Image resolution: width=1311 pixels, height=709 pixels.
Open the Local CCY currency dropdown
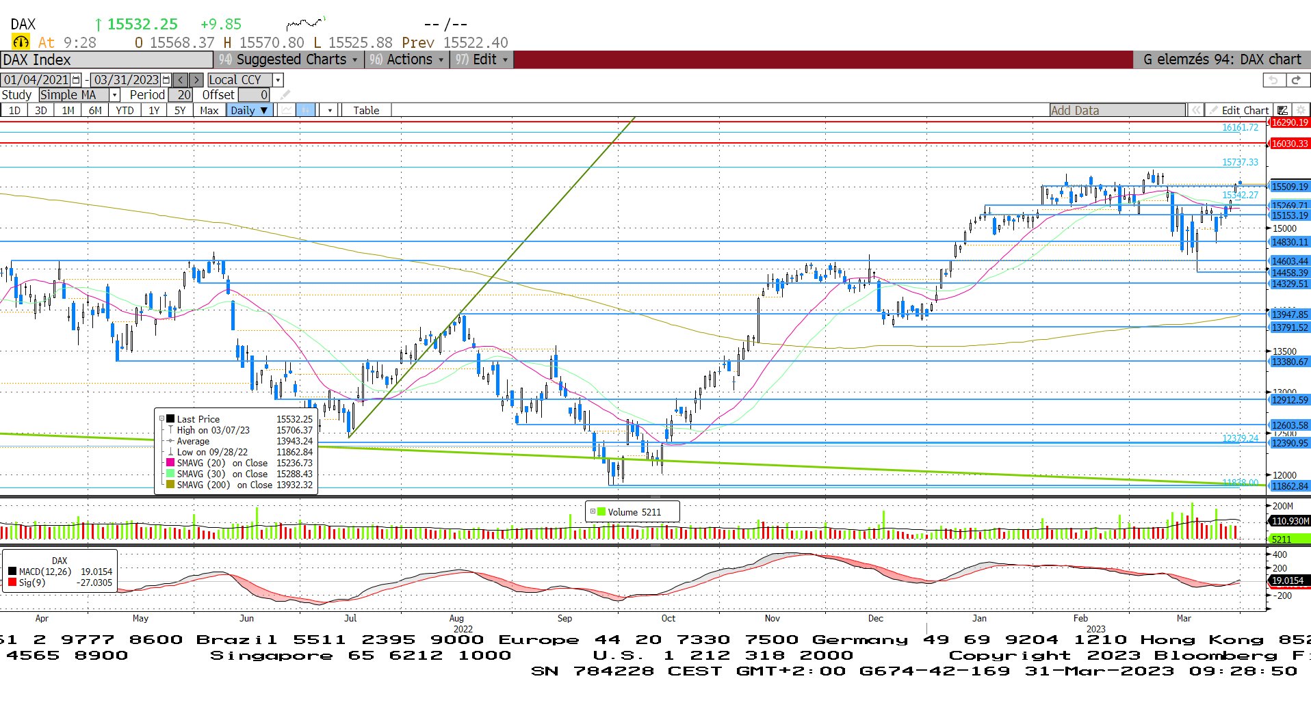278,80
